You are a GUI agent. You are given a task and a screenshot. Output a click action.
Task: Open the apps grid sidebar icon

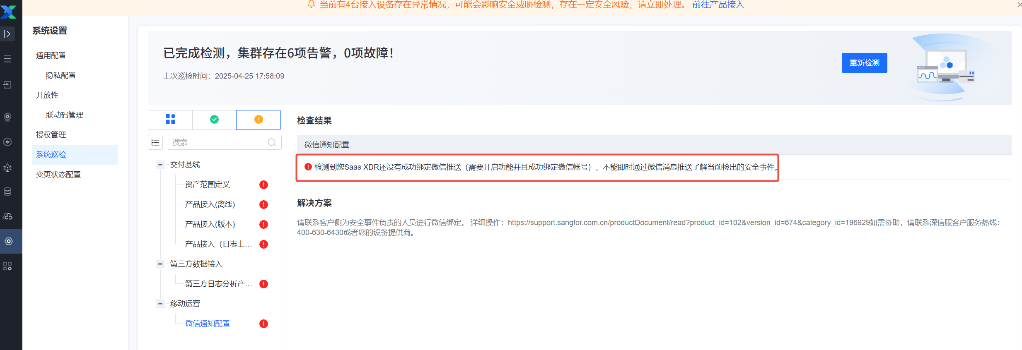(7, 266)
